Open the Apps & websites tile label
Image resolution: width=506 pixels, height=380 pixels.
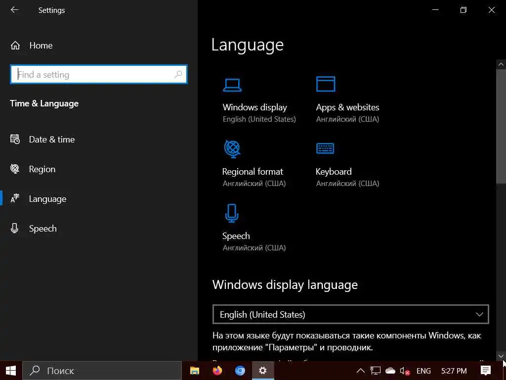pyautogui.click(x=347, y=107)
